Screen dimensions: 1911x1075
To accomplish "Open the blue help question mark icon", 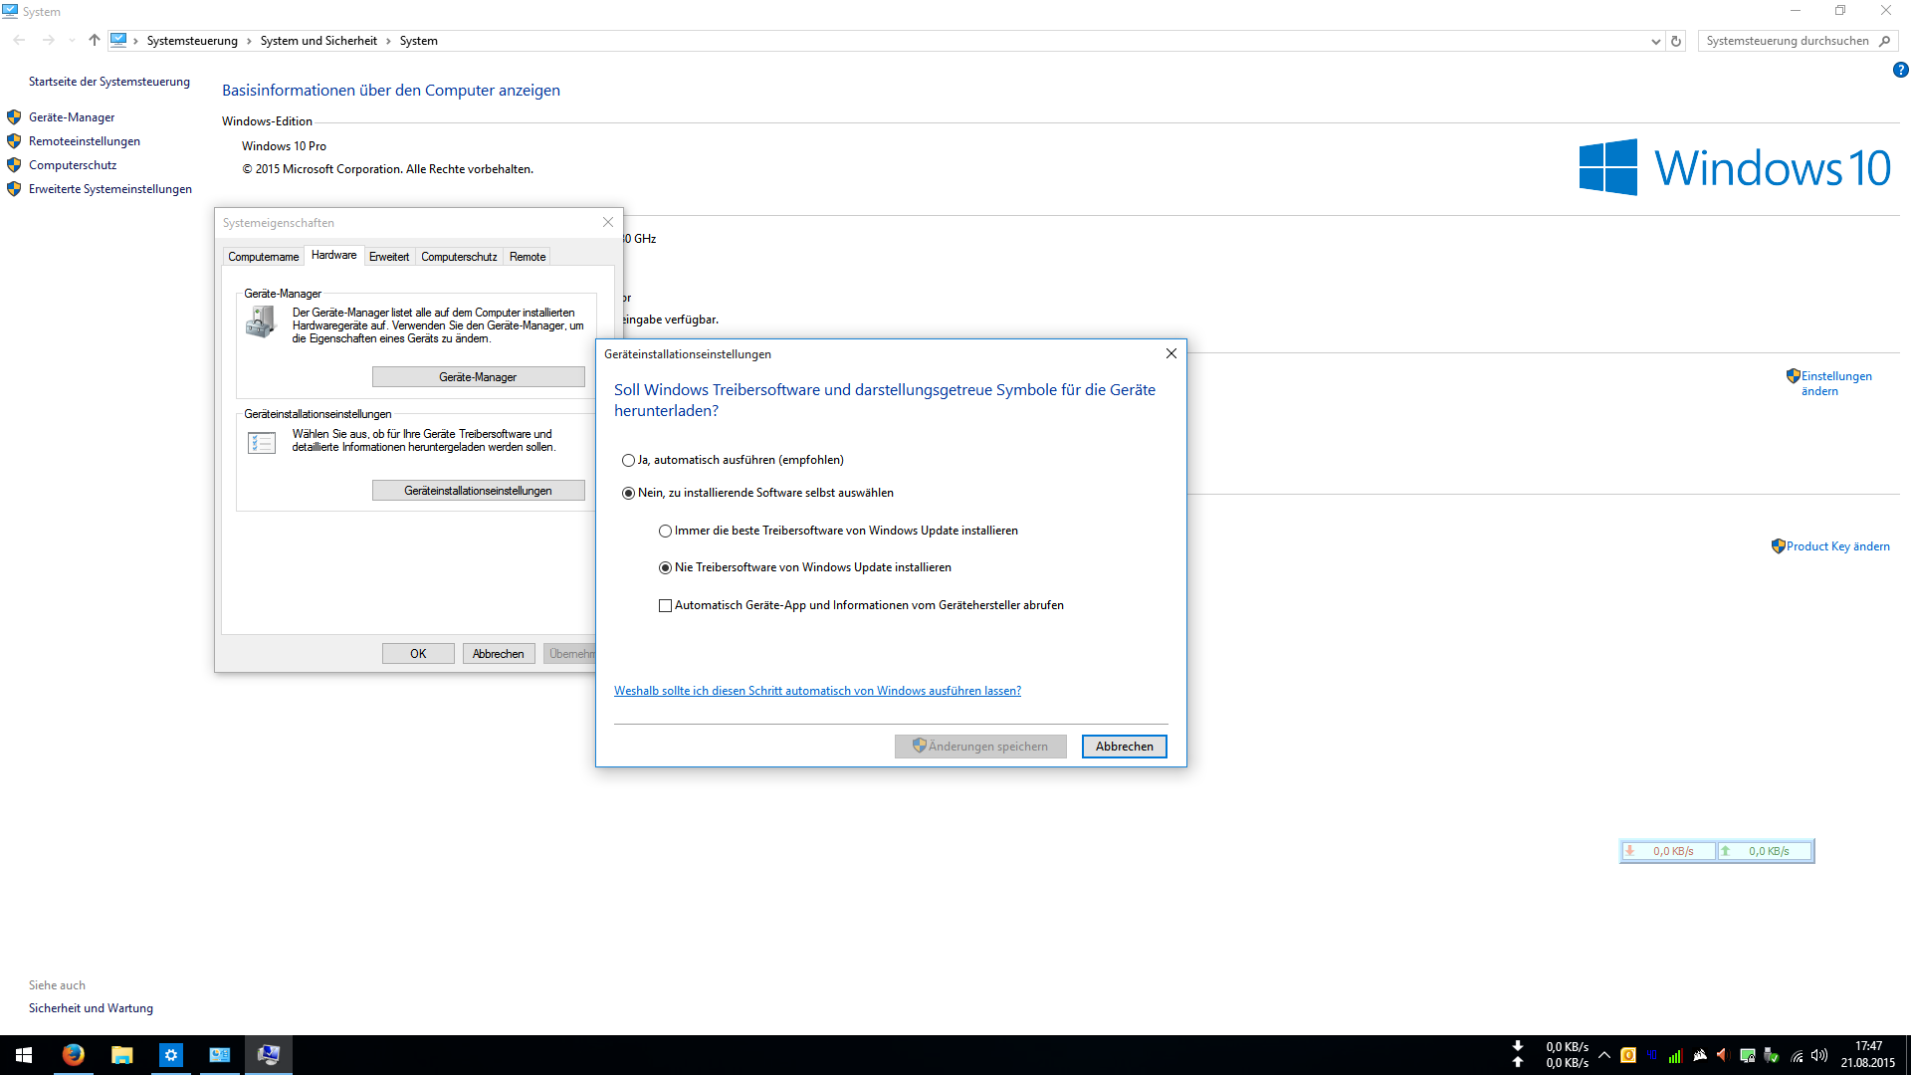I will 1900,70.
